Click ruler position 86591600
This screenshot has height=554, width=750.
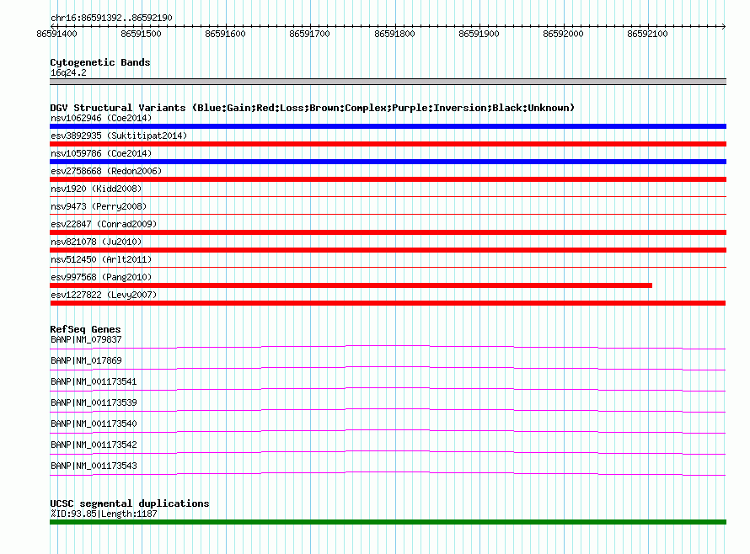pos(225,34)
